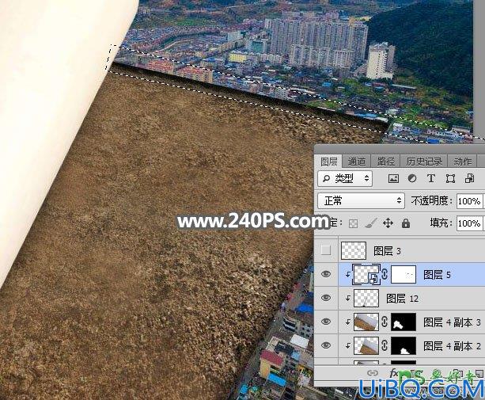Filter layers by type (T) icon
485x400 pixels.
click(431, 178)
